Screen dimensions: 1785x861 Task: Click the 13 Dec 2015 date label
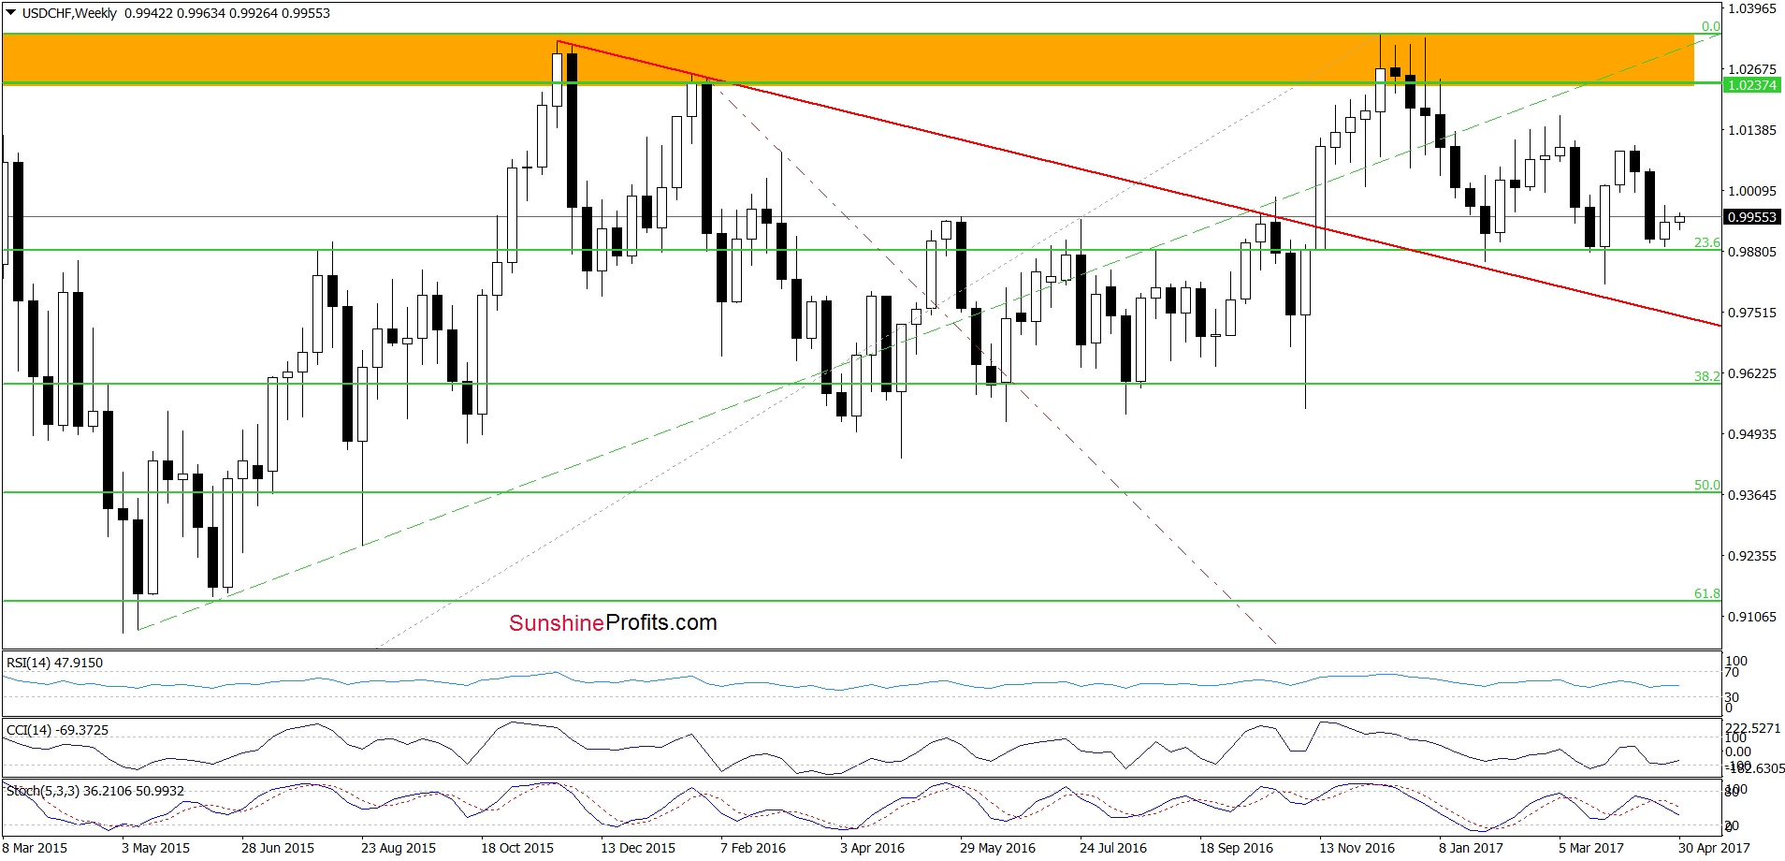coord(638,848)
